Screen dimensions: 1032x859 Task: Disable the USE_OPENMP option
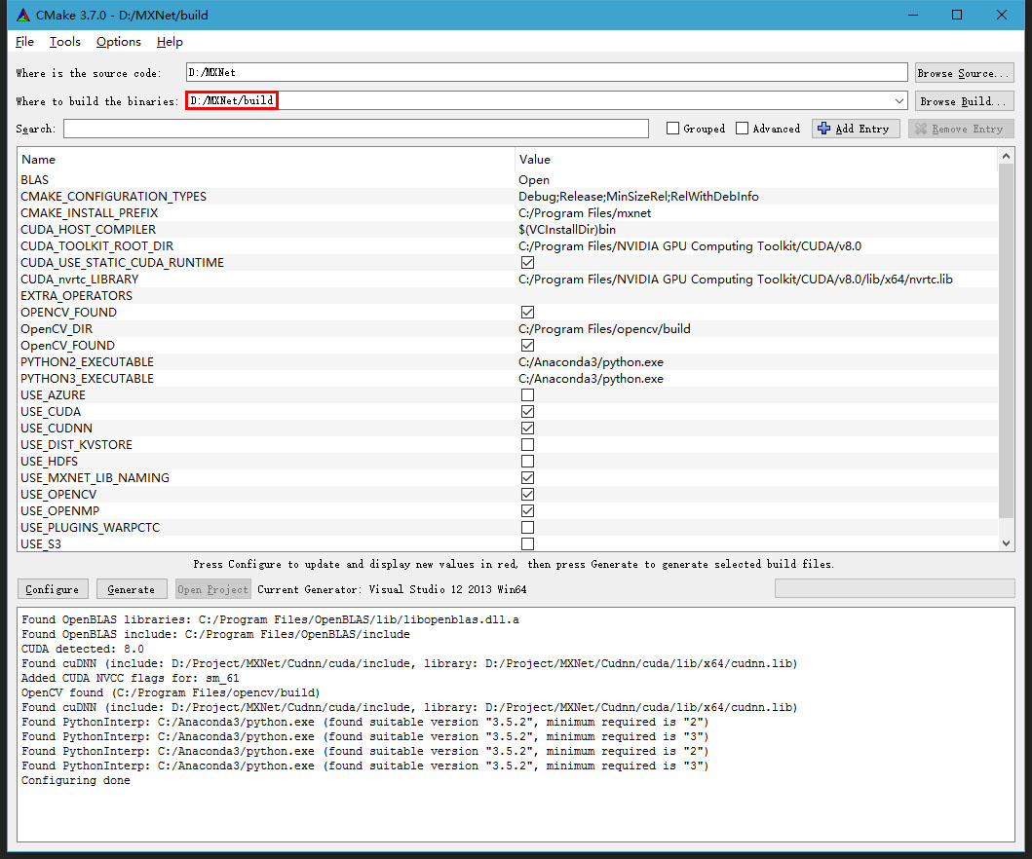pyautogui.click(x=527, y=511)
